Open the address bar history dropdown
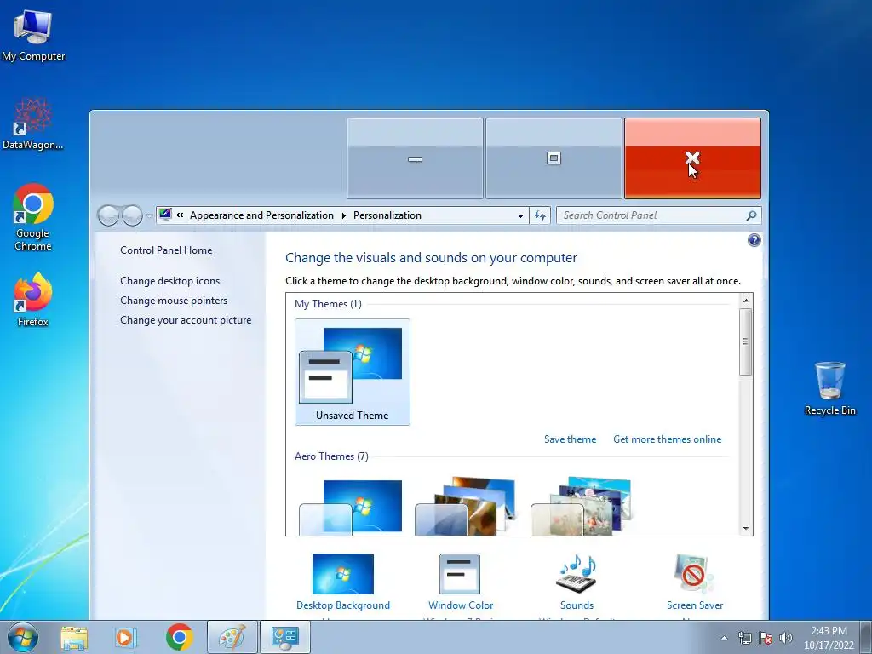This screenshot has width=872, height=654. click(520, 215)
